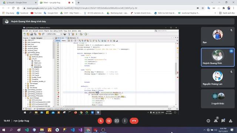Image resolution: width=237 pixels, height=133 pixels.
Task: Open purple Visual Studio from taskbar
Action: [x=80, y=130]
